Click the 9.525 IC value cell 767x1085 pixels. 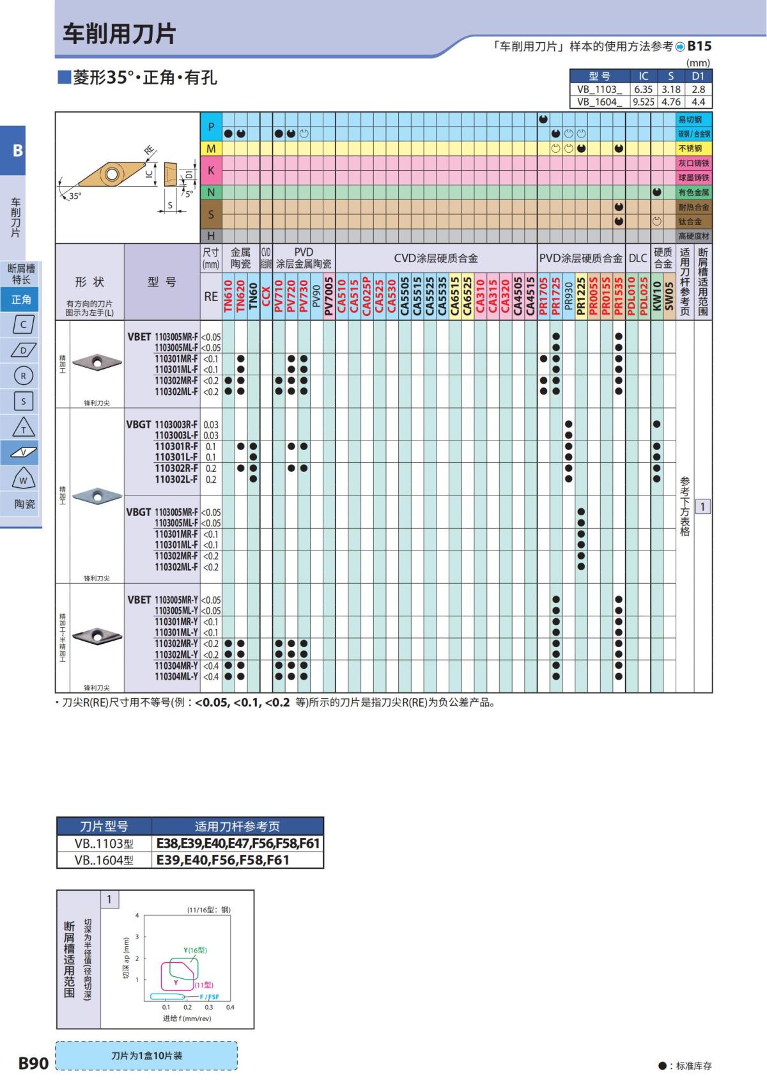click(644, 102)
